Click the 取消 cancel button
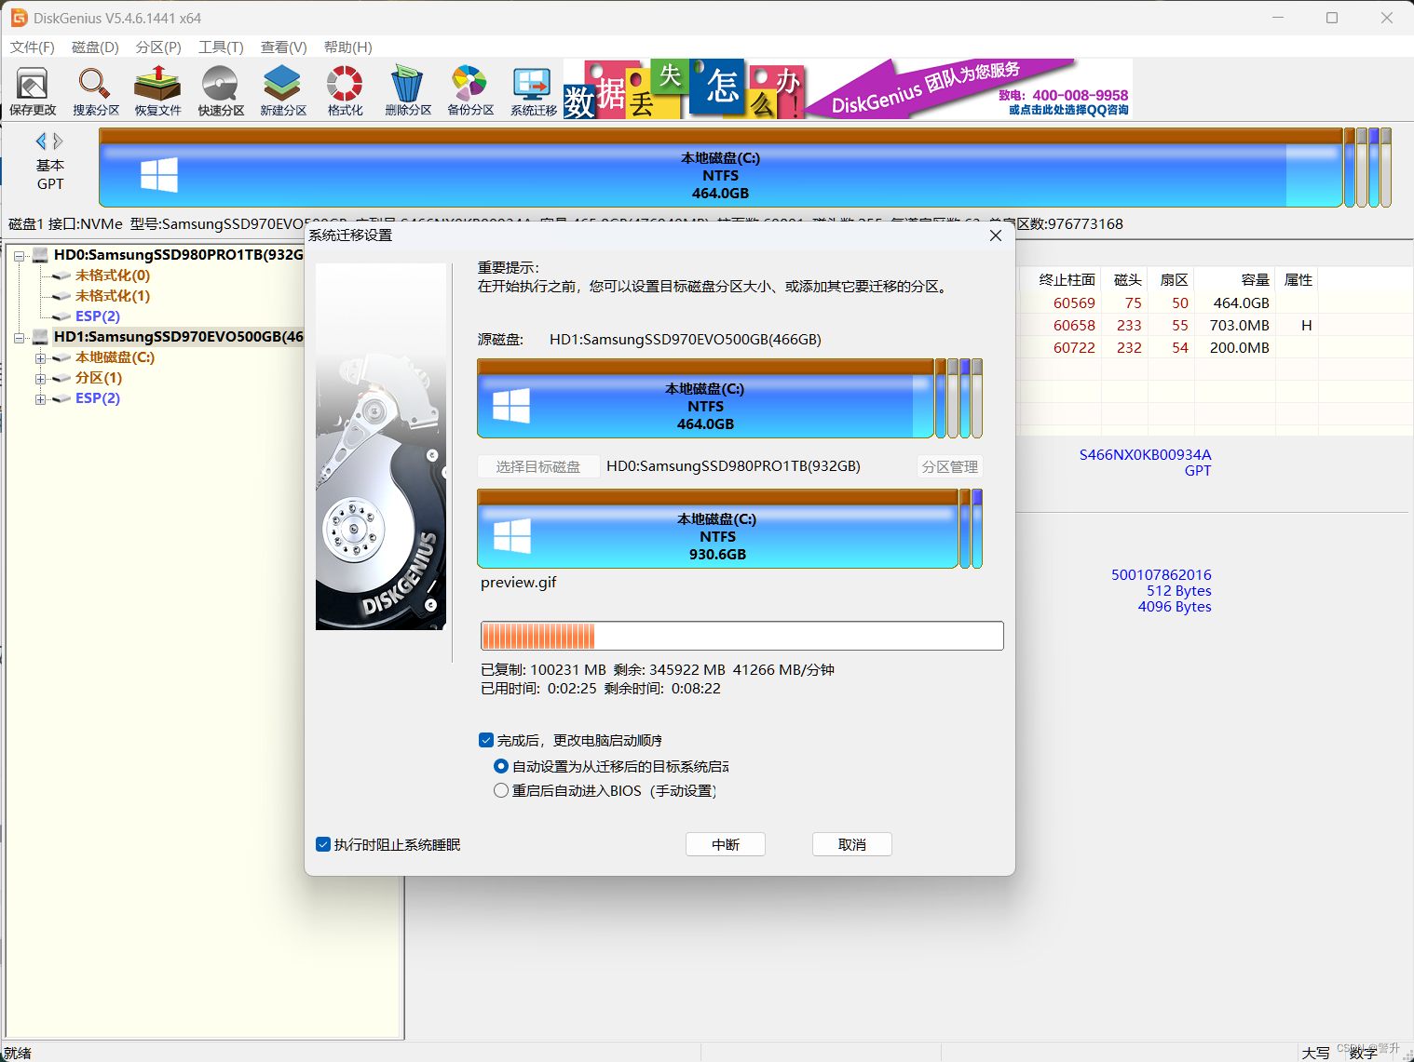 pos(852,844)
